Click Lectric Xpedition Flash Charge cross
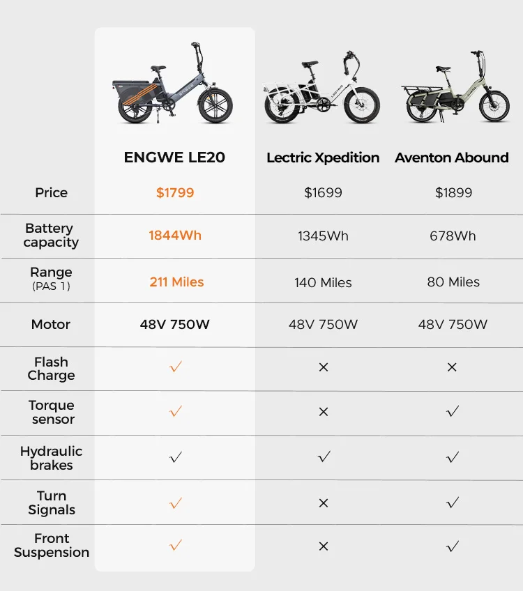Viewport: 523px width, 591px height. 323,367
